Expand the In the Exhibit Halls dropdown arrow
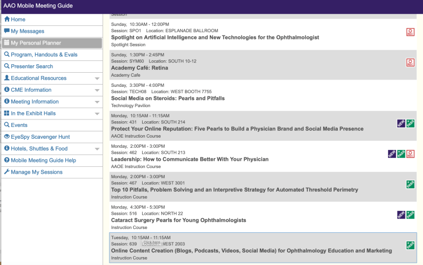The height and width of the screenshot is (265, 423). point(97,114)
